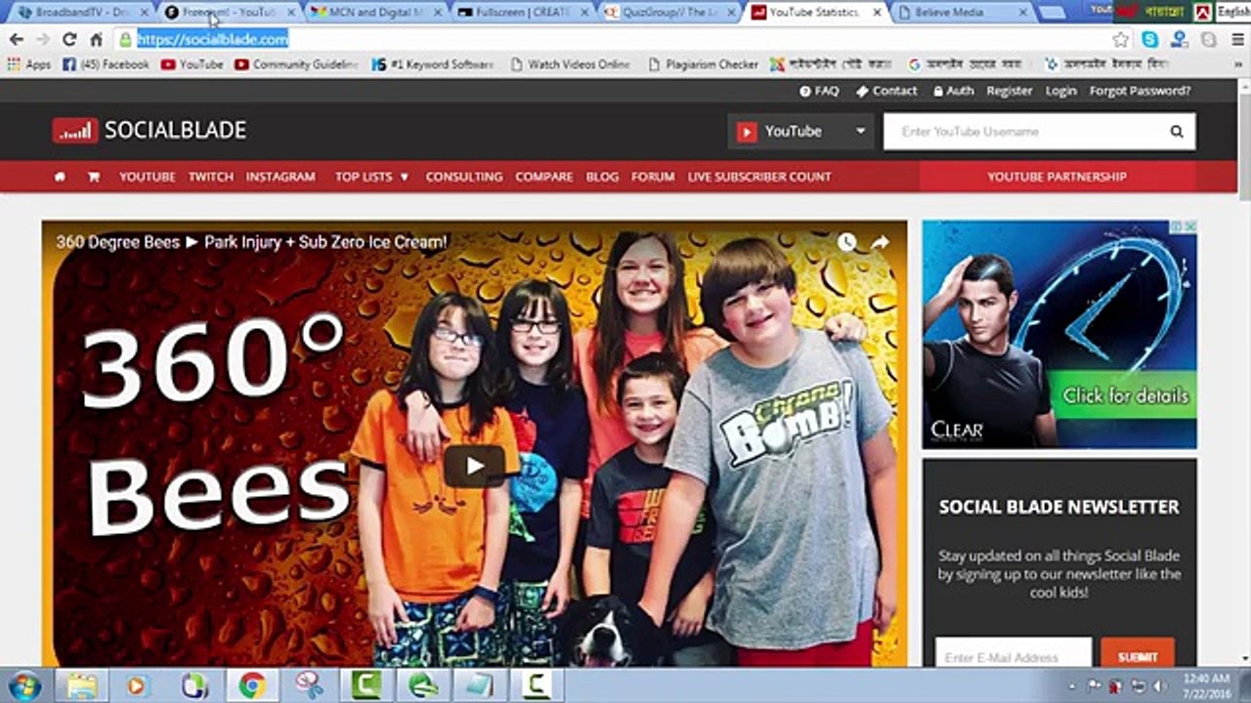Expand the YouTube platform dropdown
Image resolution: width=1251 pixels, height=703 pixels.
[x=800, y=132]
